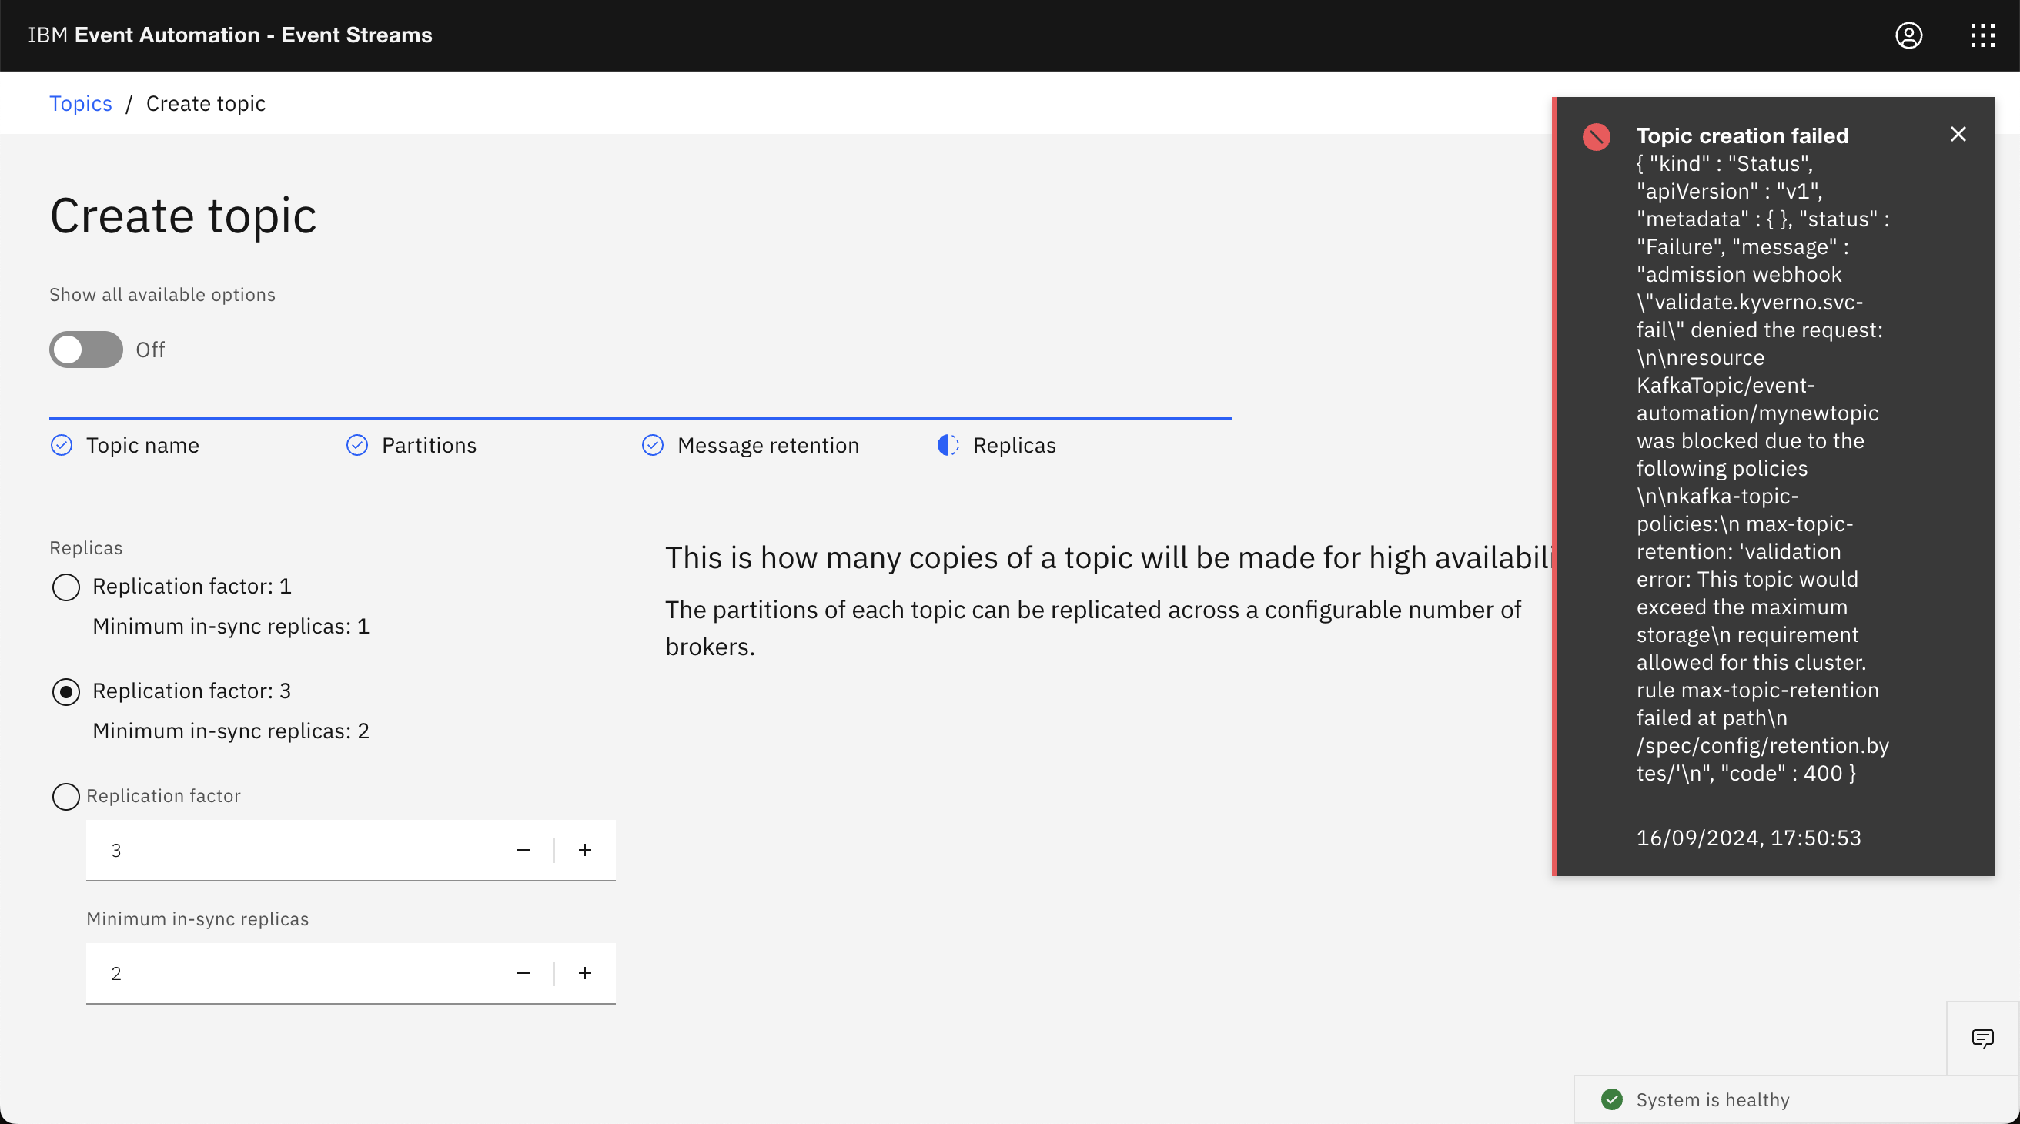Click the Replicas step progress icon
Image resolution: width=2020 pixels, height=1124 pixels.
tap(948, 445)
